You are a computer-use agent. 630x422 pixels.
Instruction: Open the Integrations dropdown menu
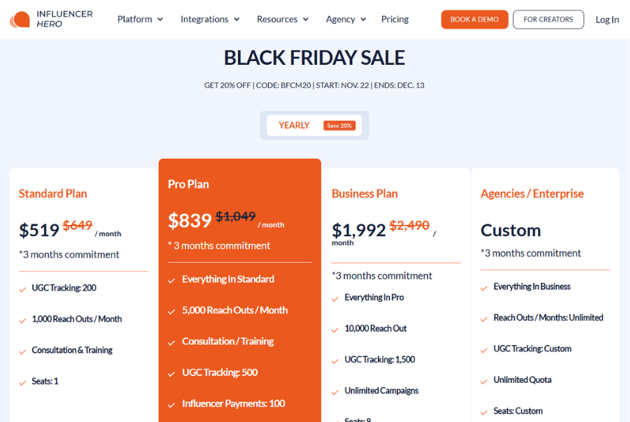point(210,20)
